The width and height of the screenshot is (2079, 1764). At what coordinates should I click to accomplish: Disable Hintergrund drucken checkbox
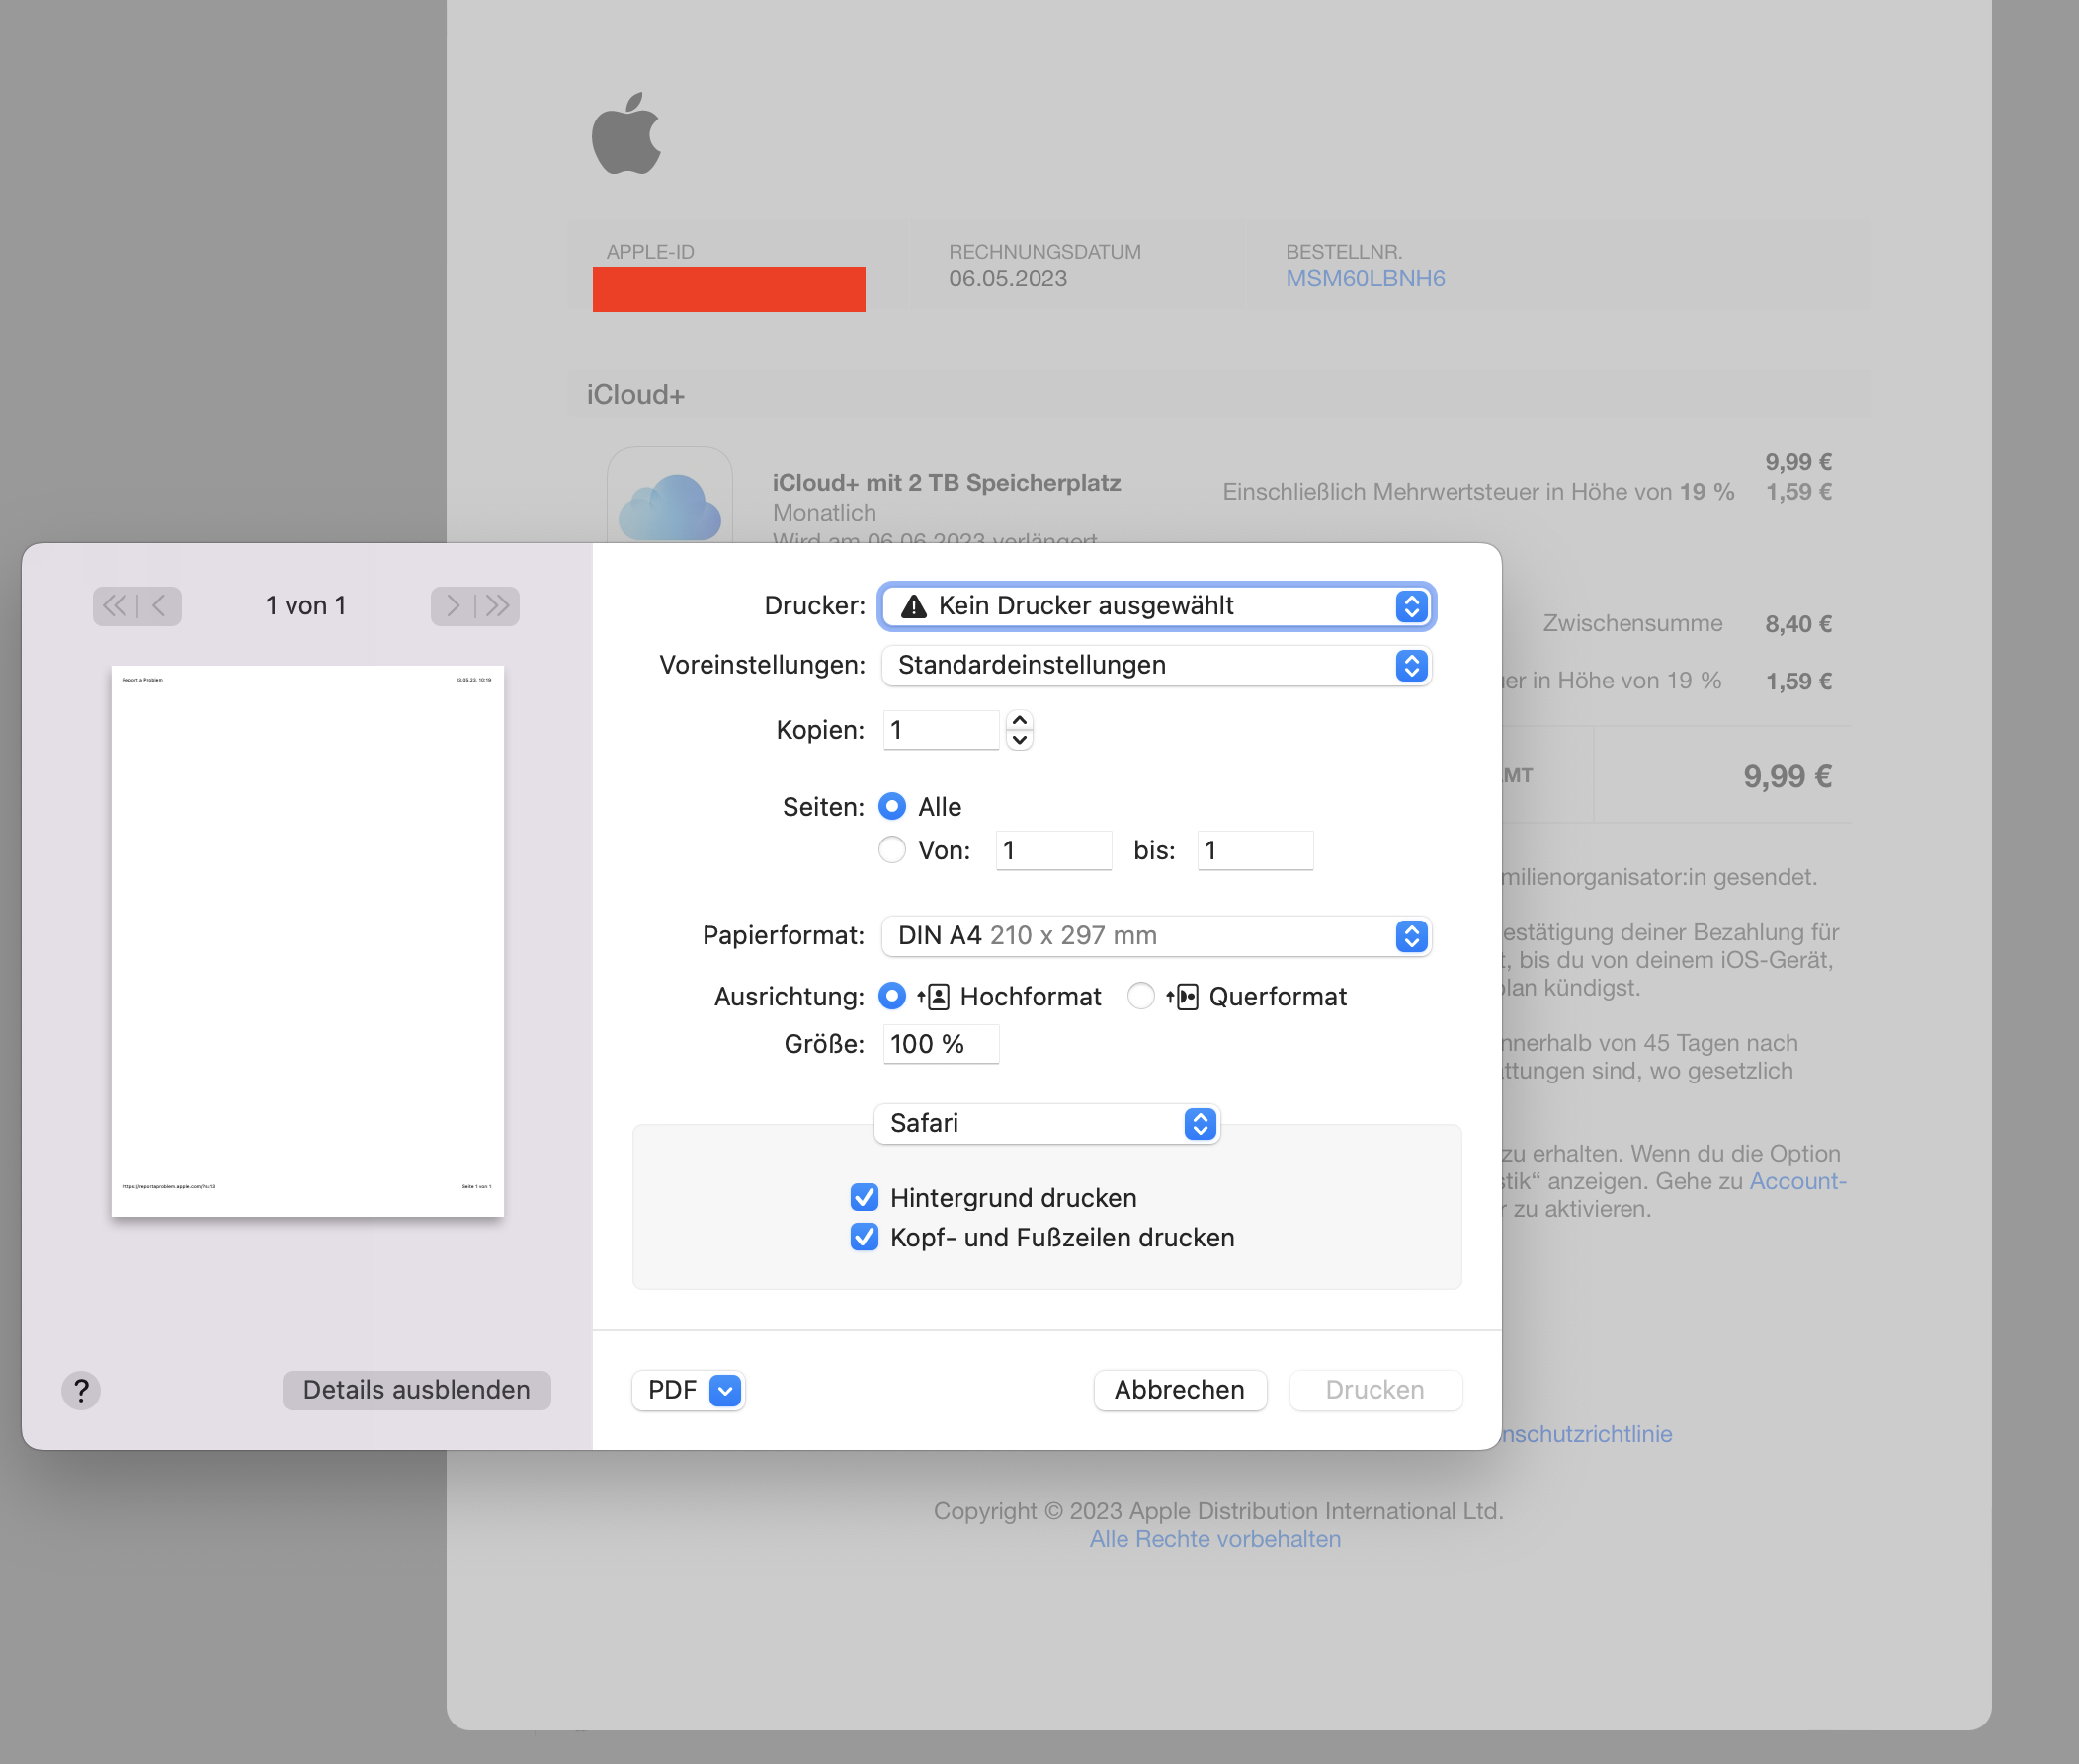coord(865,1198)
